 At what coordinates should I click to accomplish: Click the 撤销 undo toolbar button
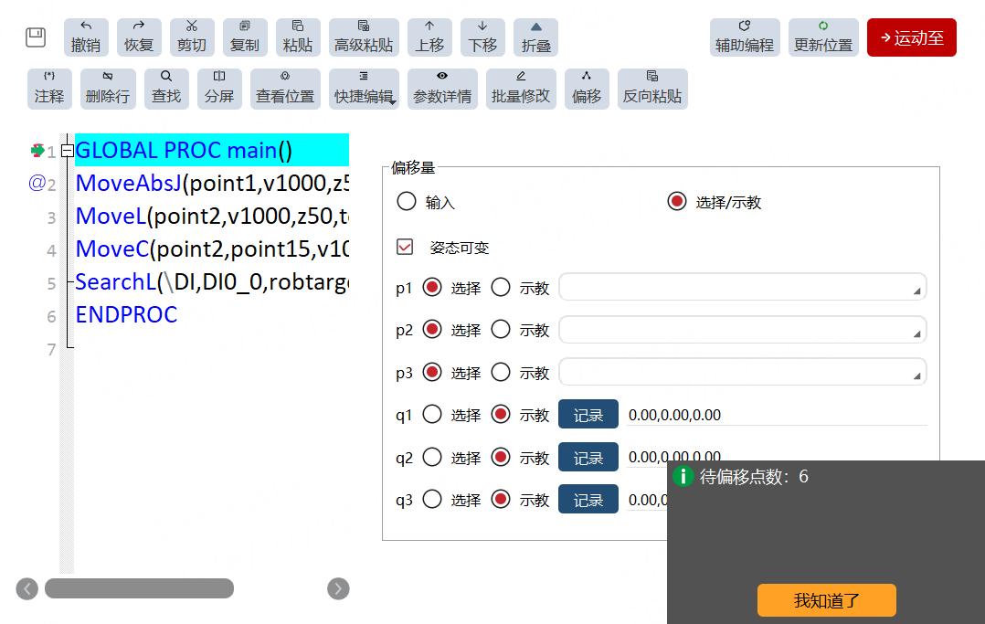click(86, 37)
